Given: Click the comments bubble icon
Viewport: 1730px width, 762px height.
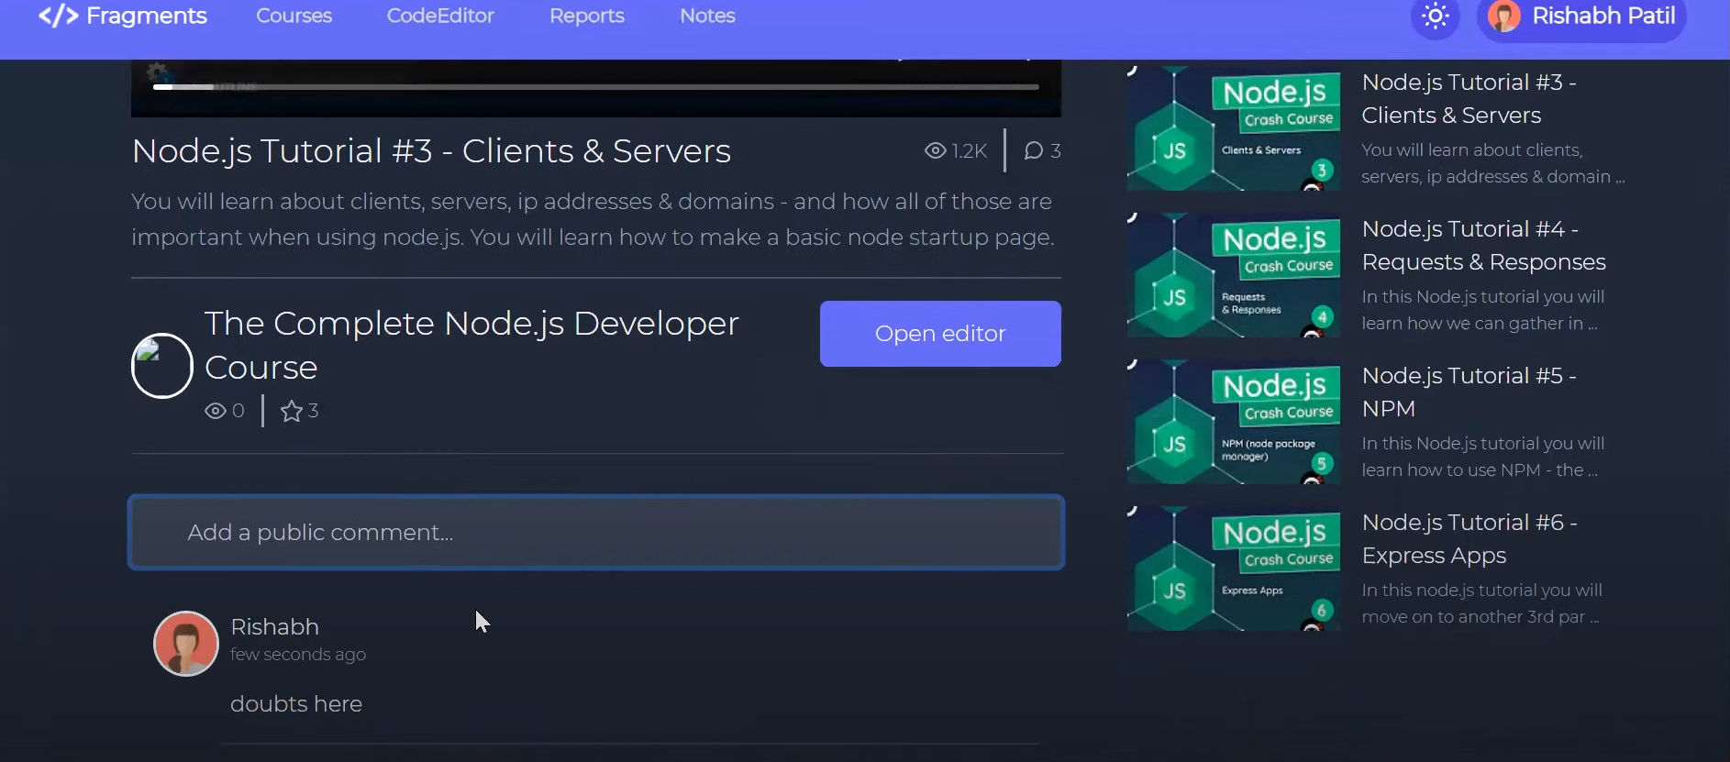Looking at the screenshot, I should point(1034,150).
